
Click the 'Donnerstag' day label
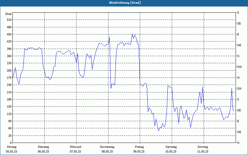(x=107, y=147)
